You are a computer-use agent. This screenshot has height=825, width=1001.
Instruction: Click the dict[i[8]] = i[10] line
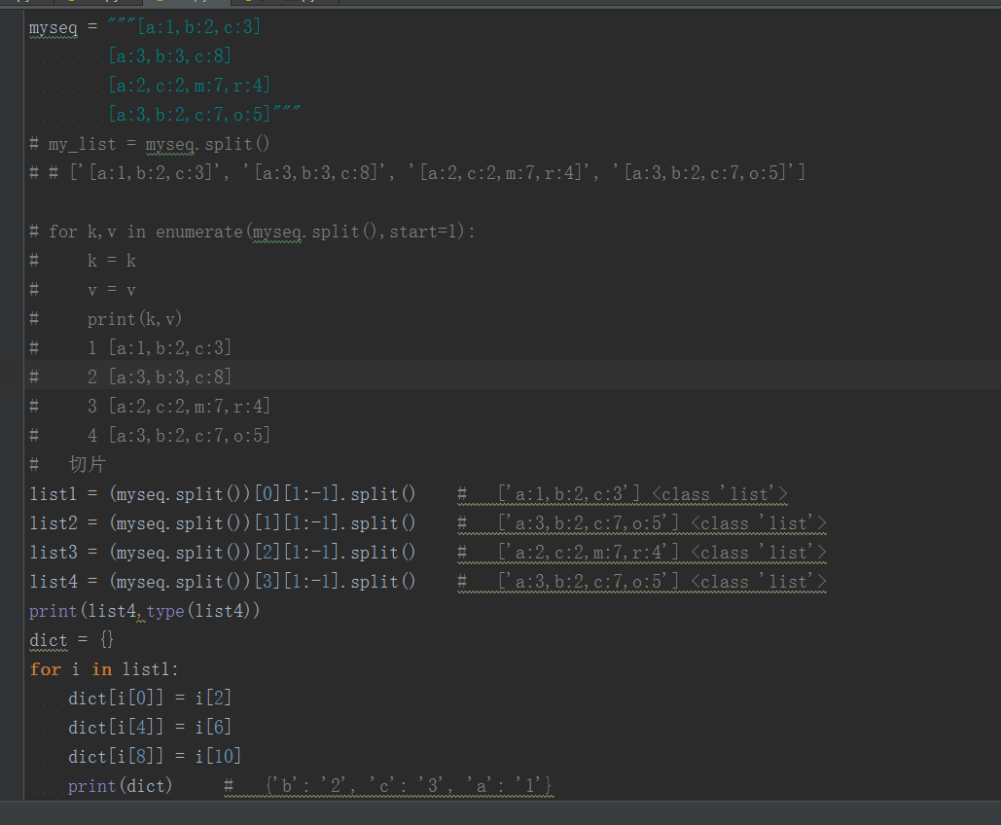pos(154,757)
